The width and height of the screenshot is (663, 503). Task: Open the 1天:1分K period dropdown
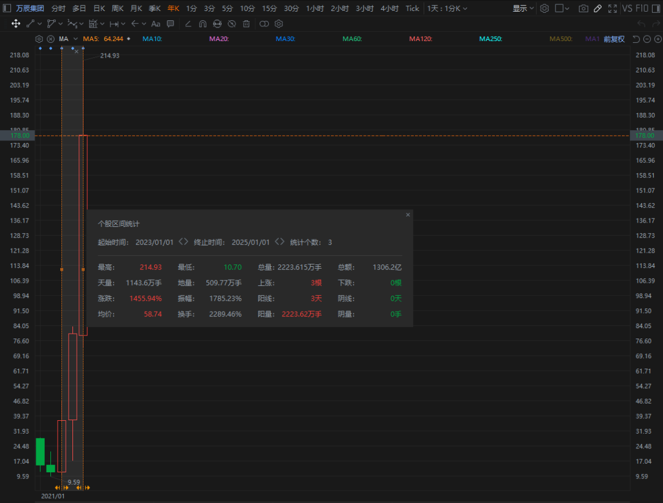coord(447,9)
